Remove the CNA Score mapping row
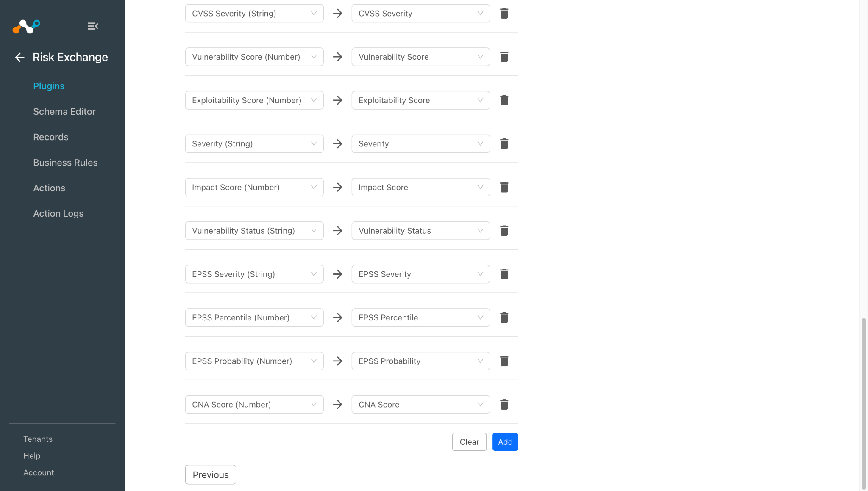 pyautogui.click(x=504, y=405)
